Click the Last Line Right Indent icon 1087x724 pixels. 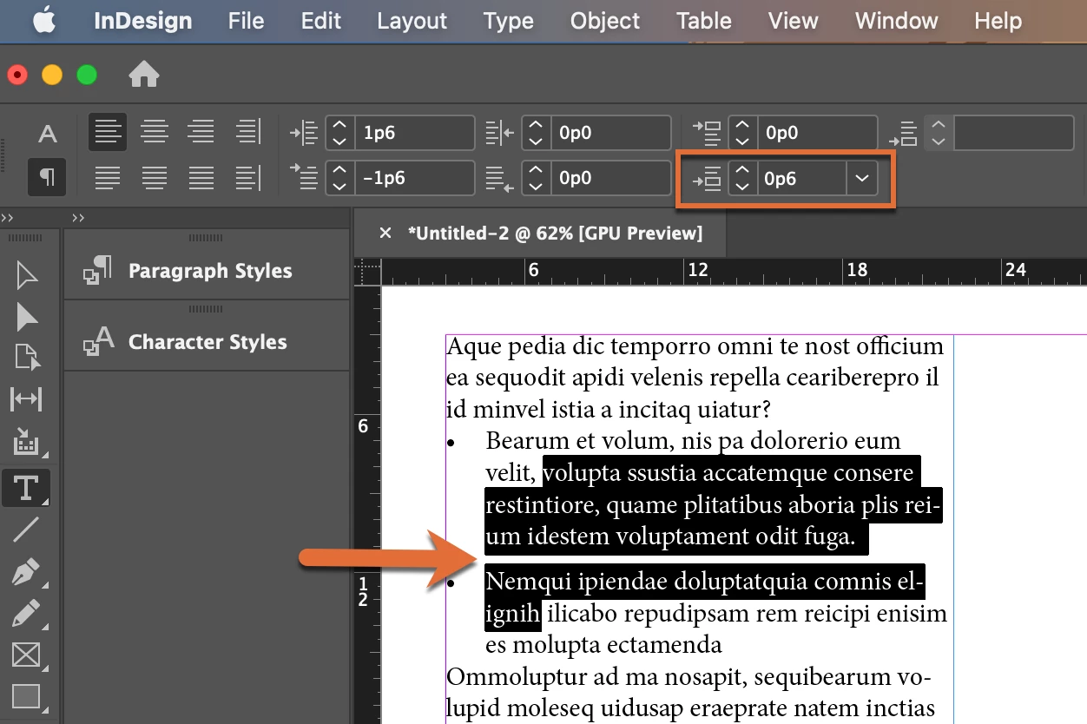501,178
